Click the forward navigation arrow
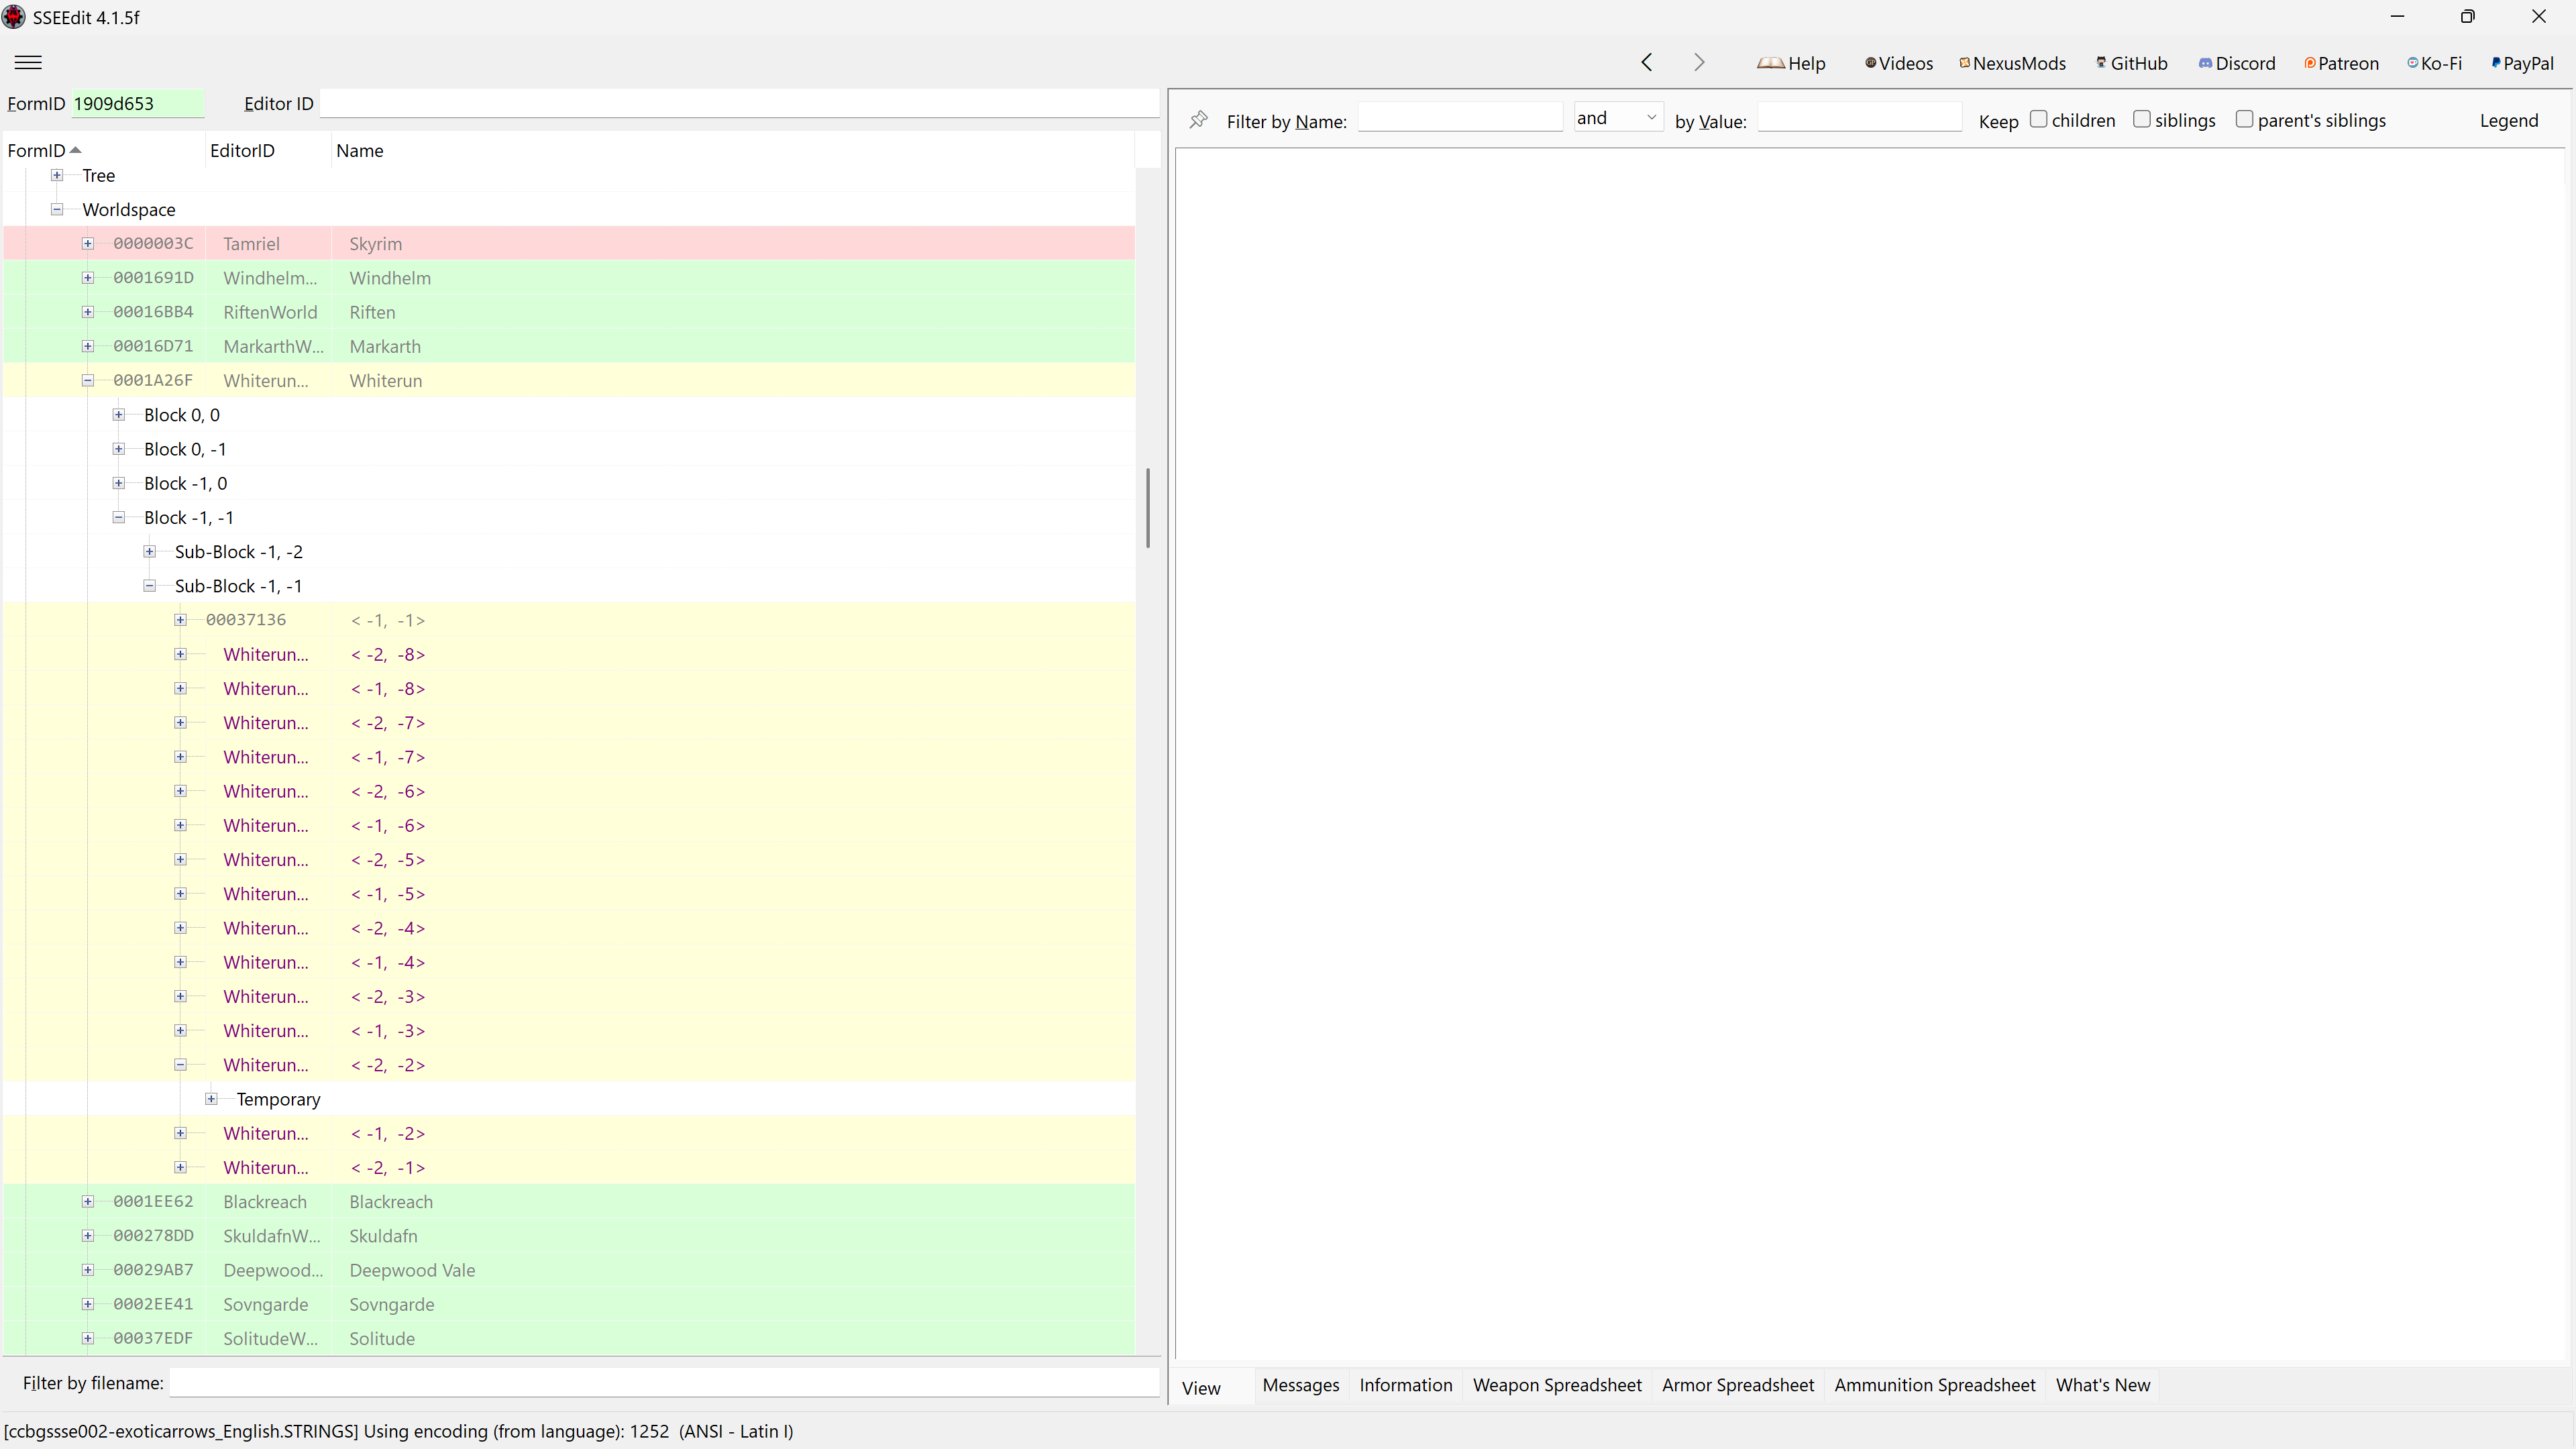The height and width of the screenshot is (1449, 2576). [1699, 62]
